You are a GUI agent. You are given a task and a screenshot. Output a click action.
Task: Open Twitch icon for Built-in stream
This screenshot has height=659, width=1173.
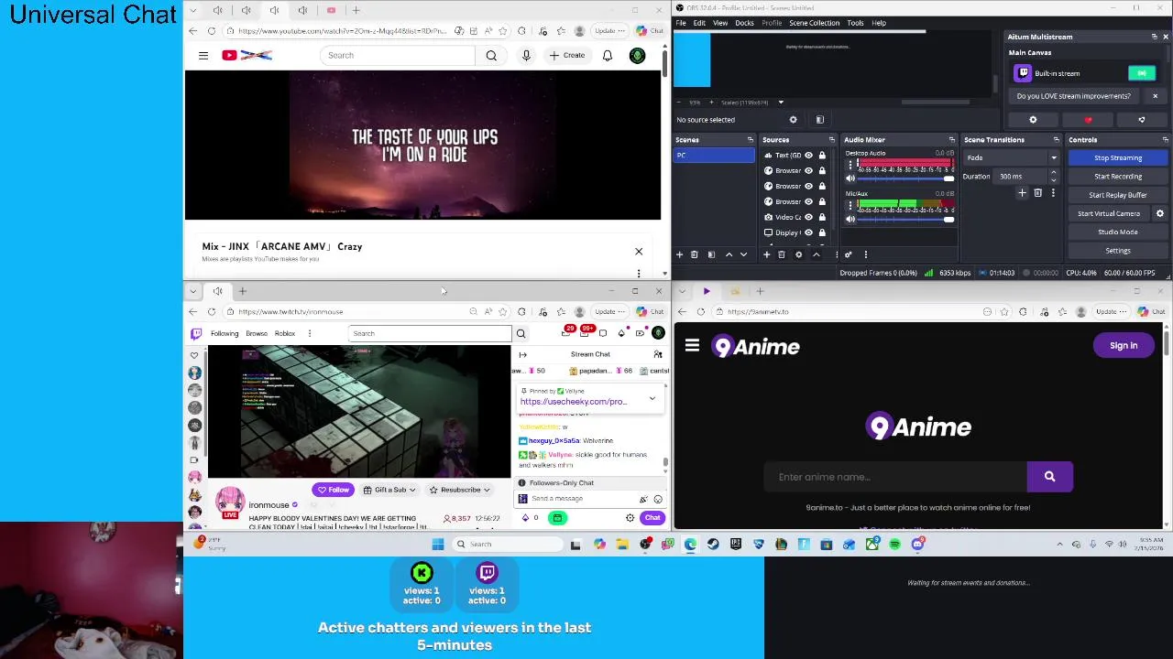click(x=1023, y=73)
